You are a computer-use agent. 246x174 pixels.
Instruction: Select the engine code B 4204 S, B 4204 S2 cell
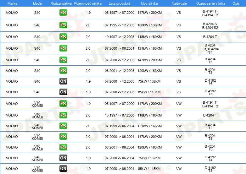tap(210, 25)
